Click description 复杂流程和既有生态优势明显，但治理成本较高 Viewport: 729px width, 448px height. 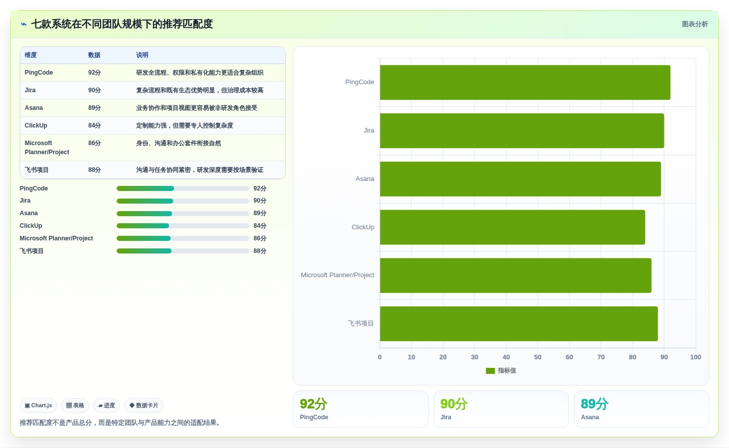(x=200, y=90)
